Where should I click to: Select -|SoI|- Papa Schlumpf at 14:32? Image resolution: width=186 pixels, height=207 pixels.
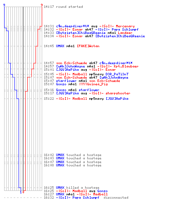(x=117, y=29)
